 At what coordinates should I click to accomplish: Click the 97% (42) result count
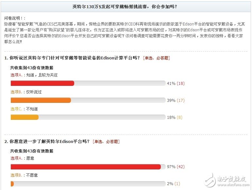176,167
